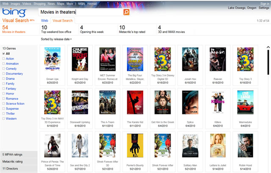Check the Family genre checkbox
Viewport: 271px width, 173px height.
tap(4, 84)
